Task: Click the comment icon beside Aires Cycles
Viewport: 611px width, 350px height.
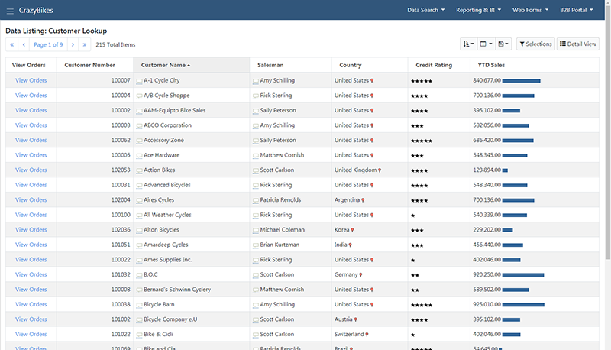Action: (139, 200)
